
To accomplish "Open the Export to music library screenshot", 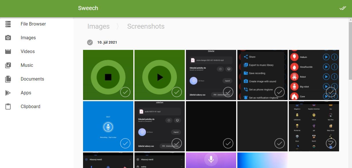I will (x=262, y=75).
